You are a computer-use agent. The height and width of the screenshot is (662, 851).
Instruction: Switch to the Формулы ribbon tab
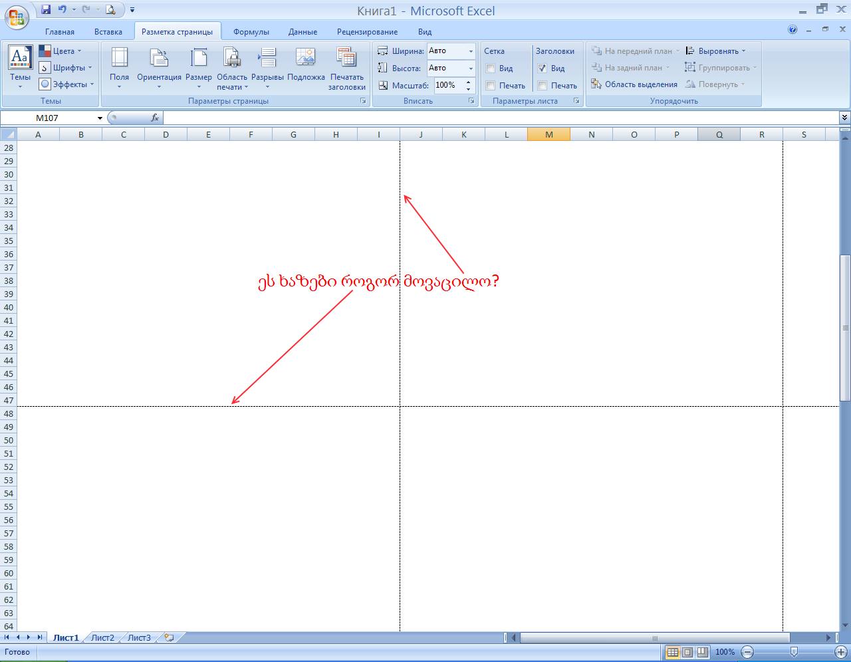click(251, 32)
